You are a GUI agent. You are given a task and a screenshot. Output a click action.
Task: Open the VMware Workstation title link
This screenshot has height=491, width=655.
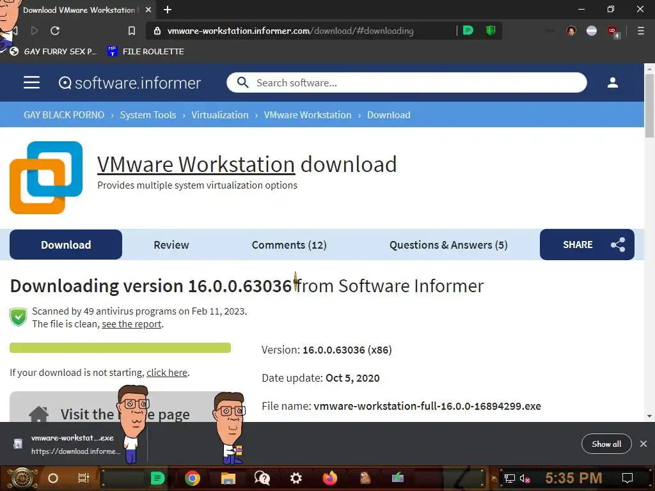(196, 164)
